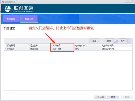Select the 商户编号 column header

point(63,45)
